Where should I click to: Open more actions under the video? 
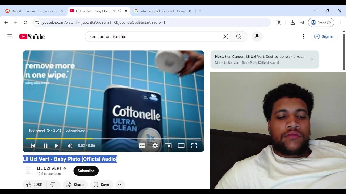(120, 185)
